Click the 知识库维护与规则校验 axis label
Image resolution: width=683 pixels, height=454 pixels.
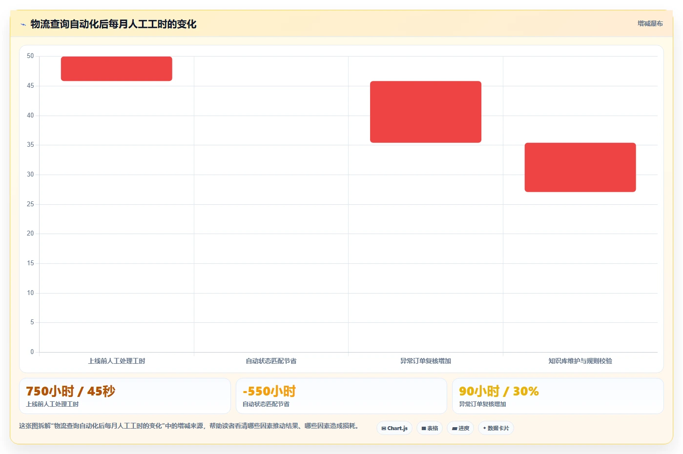click(580, 361)
